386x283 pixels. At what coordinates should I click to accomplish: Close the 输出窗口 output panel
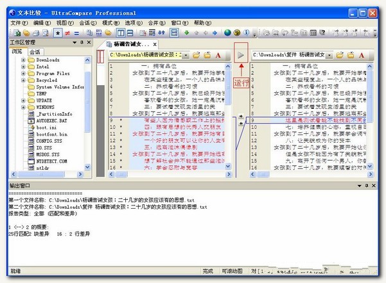373,186
